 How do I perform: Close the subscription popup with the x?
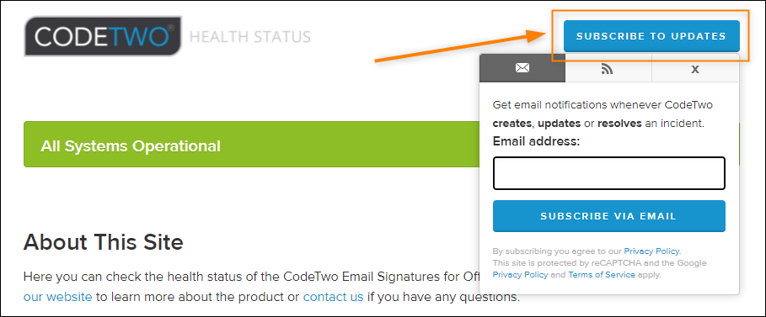click(695, 69)
